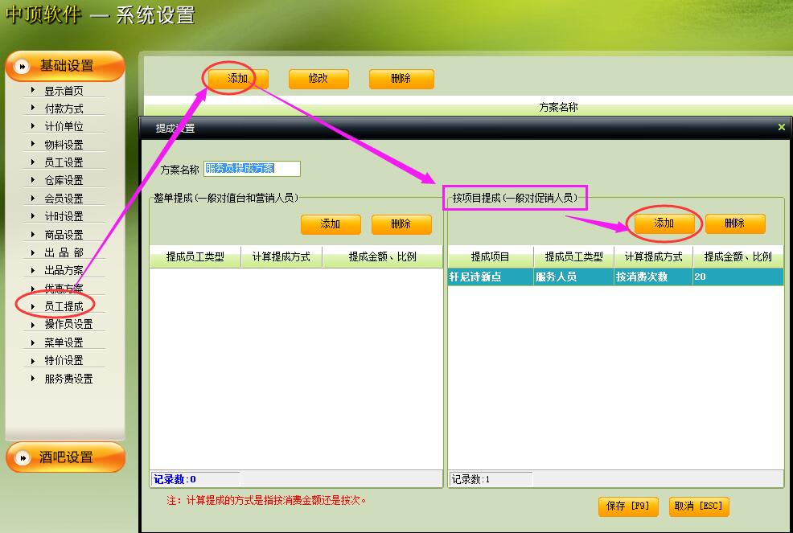Click 删除 under 按项目提成 section
Viewport: 793px width, 533px height.
(x=735, y=223)
